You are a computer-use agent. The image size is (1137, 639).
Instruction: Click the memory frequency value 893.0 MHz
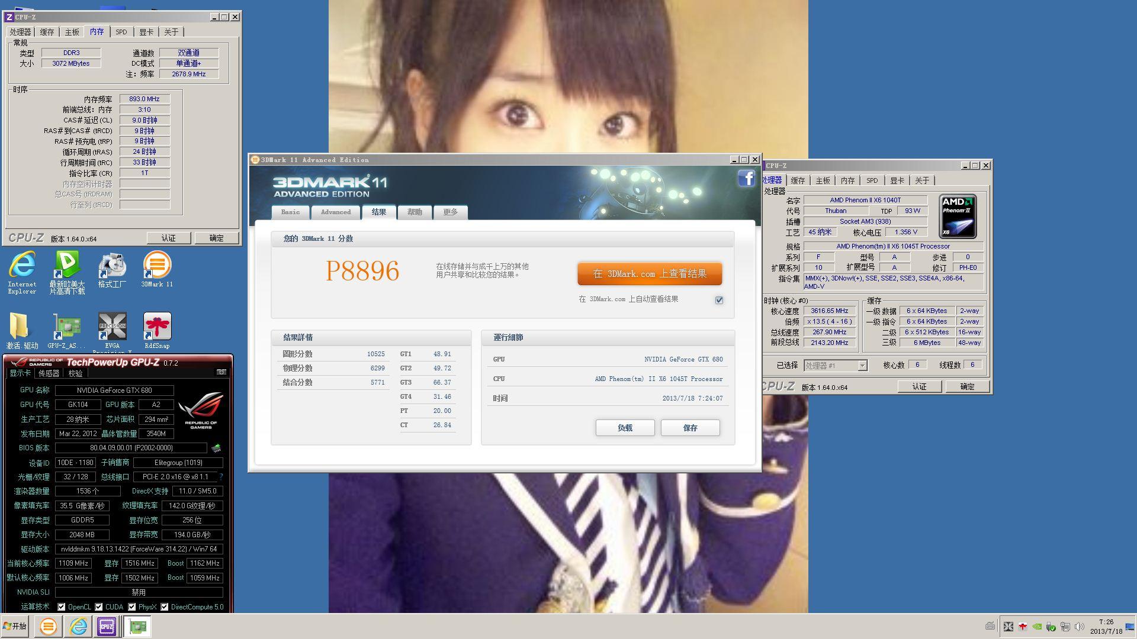click(144, 99)
